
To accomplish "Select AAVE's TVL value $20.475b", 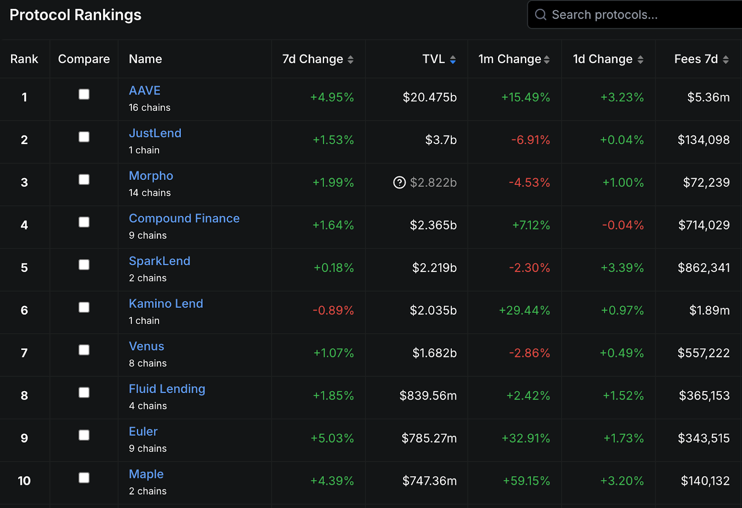I will click(430, 97).
